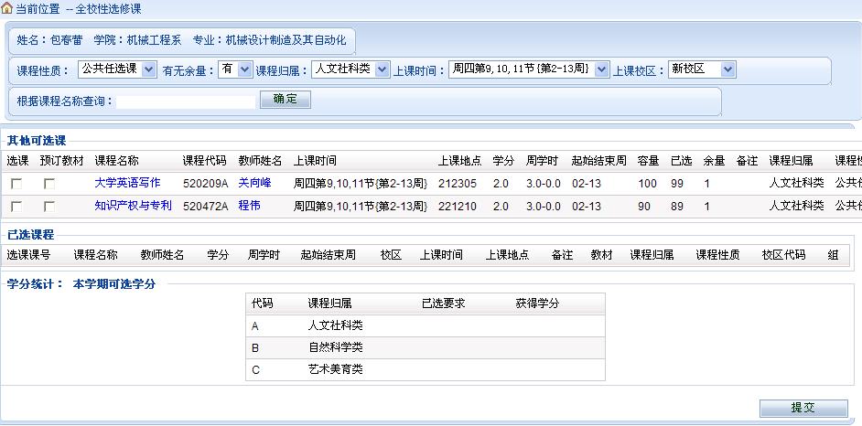The width and height of the screenshot is (862, 426).
Task: Expand the 上课时间 dropdown
Action: 528,69
